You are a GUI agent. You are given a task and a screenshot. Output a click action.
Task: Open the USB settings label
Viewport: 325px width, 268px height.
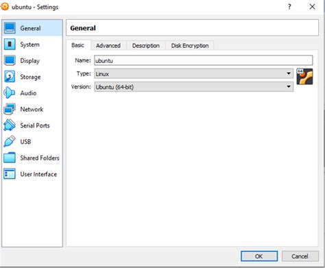25,142
